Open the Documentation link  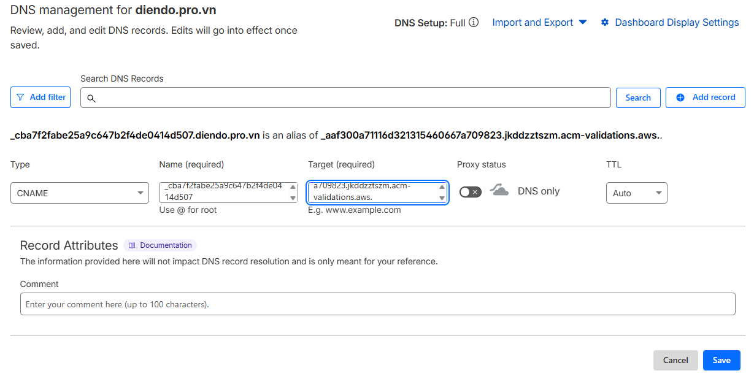click(166, 245)
